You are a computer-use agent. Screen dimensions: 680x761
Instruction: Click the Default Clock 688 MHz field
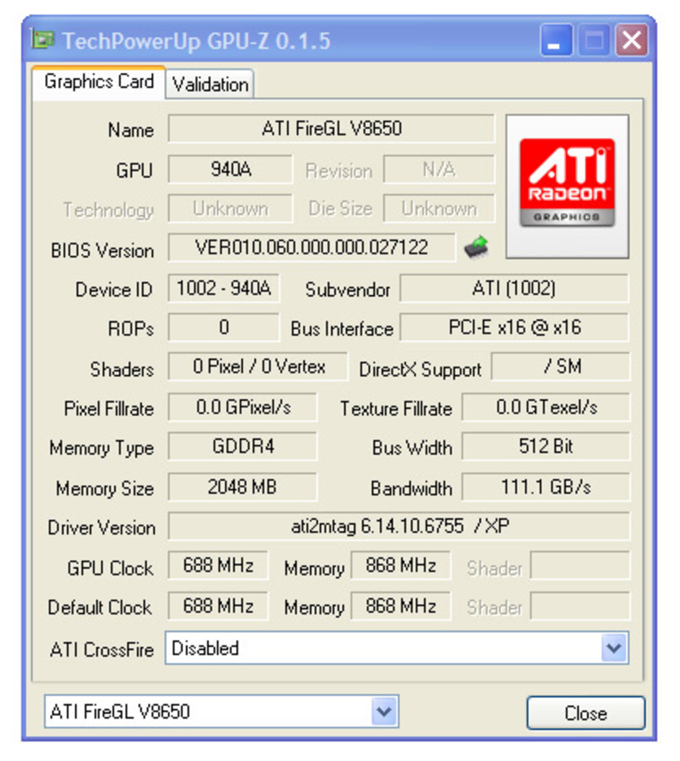tap(218, 606)
